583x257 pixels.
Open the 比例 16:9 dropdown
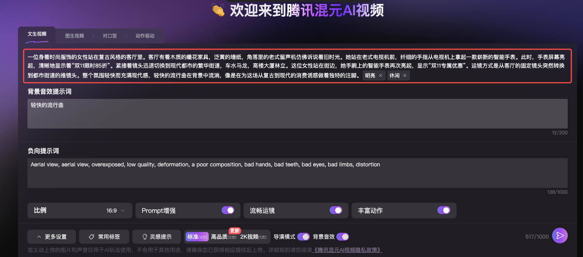point(80,210)
